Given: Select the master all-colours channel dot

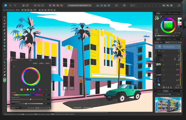Looking at the screenshot, I should pos(22,89).
